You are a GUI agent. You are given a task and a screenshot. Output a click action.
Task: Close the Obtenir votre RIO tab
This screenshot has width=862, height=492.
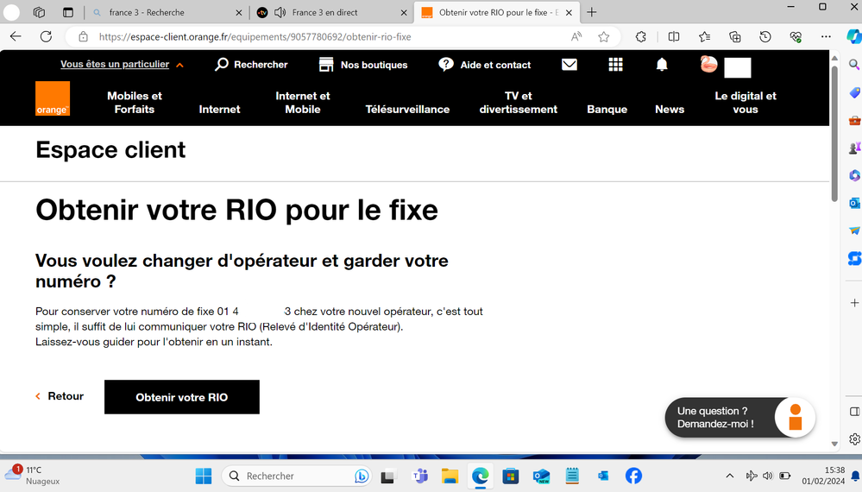569,12
